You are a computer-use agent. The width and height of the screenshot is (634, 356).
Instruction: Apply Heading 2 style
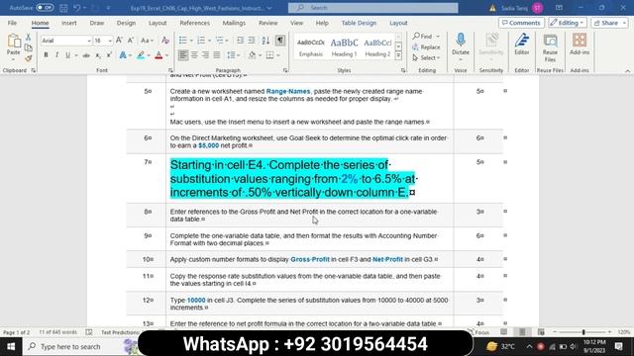(x=377, y=47)
